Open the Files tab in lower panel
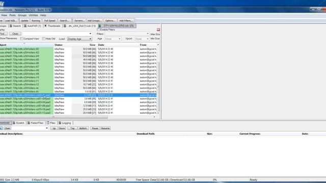 [x=51, y=123]
